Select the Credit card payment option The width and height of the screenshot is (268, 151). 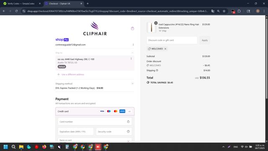pyautogui.click(x=95, y=111)
